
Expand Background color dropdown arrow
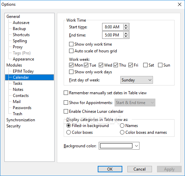(x=136, y=146)
